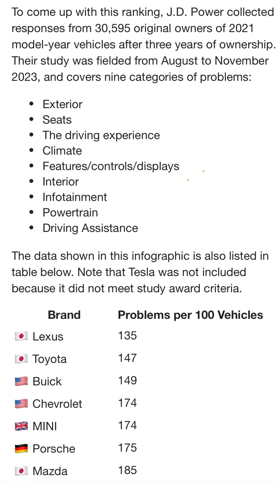This screenshot has height=483, width=279.
Task: Click the US flag beside Buick
Action: pyautogui.click(x=21, y=381)
